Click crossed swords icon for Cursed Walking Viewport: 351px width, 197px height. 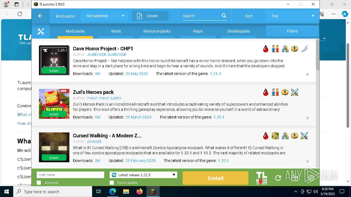(304, 136)
